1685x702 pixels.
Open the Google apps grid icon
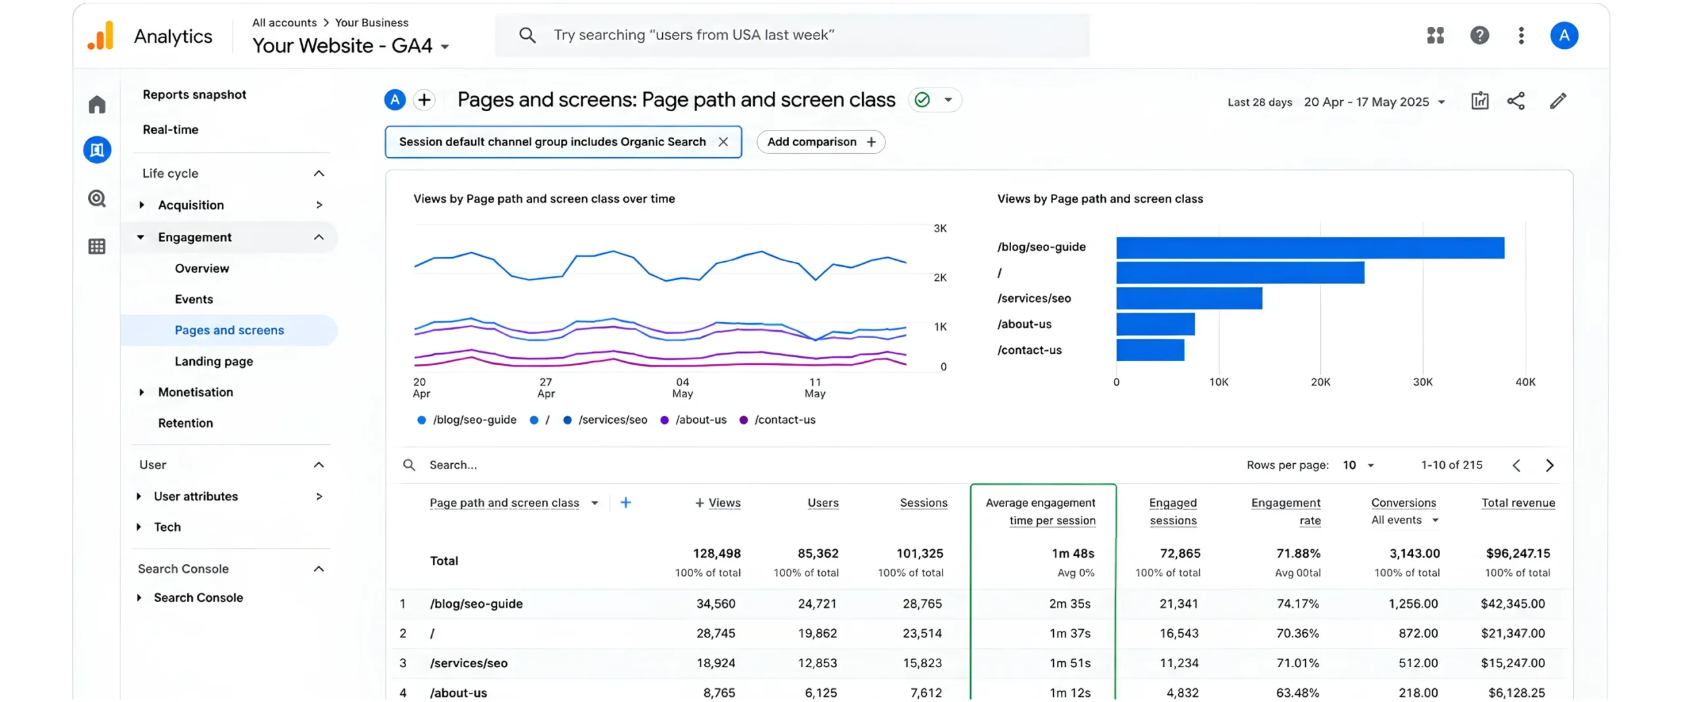1435,35
